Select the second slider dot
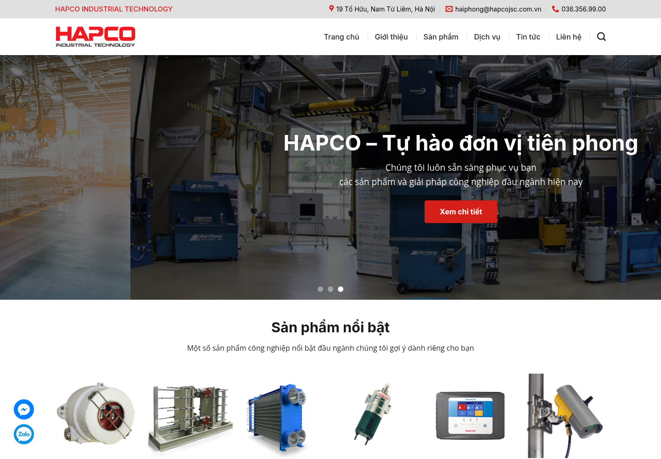 click(x=330, y=289)
